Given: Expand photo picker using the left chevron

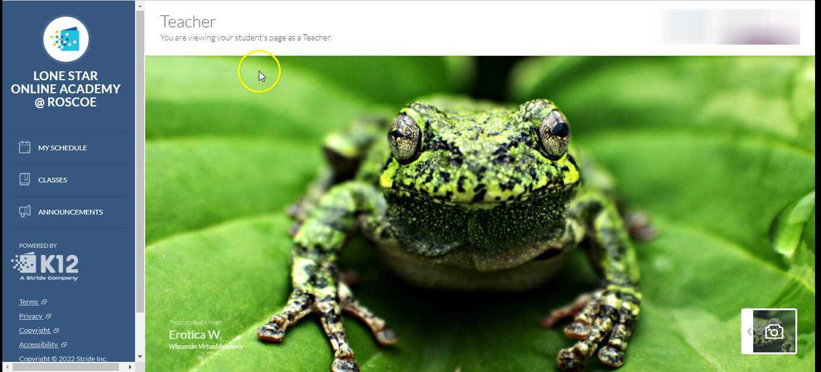Looking at the screenshot, I should pos(748,332).
